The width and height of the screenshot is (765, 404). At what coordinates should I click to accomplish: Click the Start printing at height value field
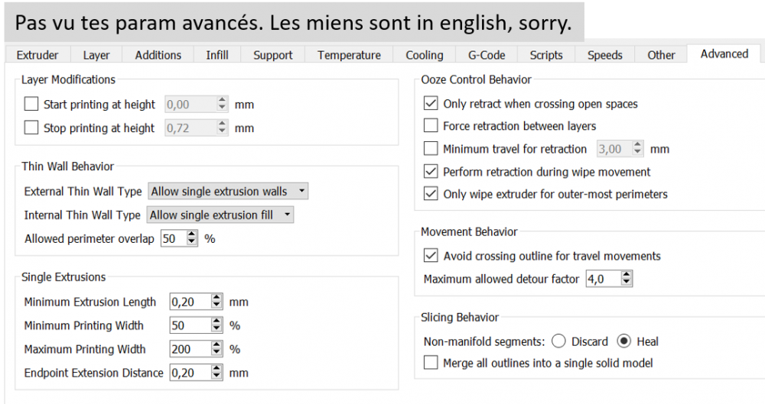pyautogui.click(x=190, y=105)
